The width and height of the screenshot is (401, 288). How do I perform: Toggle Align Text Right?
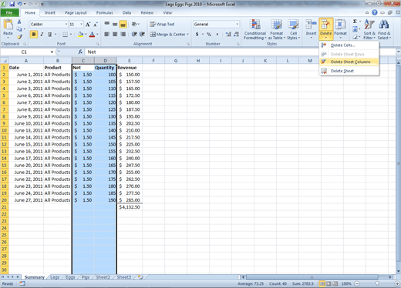(123, 35)
